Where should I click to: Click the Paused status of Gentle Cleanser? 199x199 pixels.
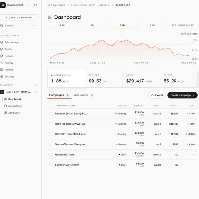pos(121,144)
